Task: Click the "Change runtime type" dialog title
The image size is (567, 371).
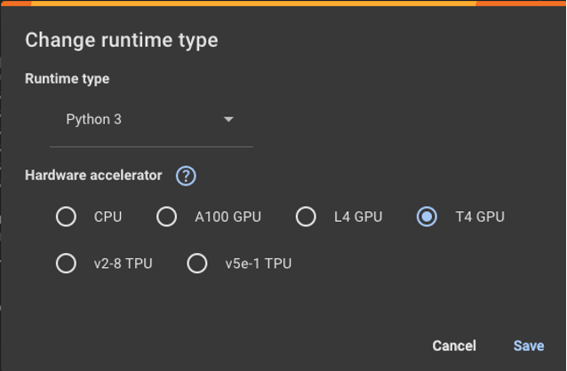Action: pyautogui.click(x=121, y=40)
